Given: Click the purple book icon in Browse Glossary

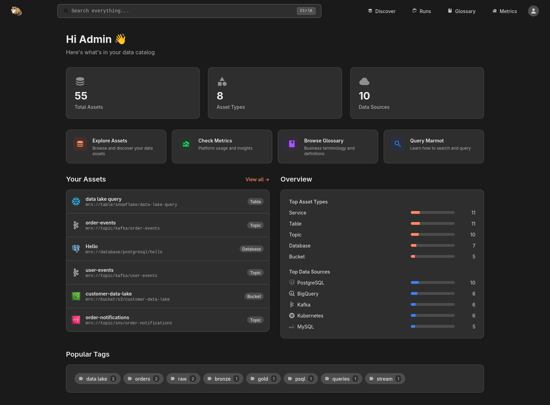Looking at the screenshot, I should tap(292, 144).
